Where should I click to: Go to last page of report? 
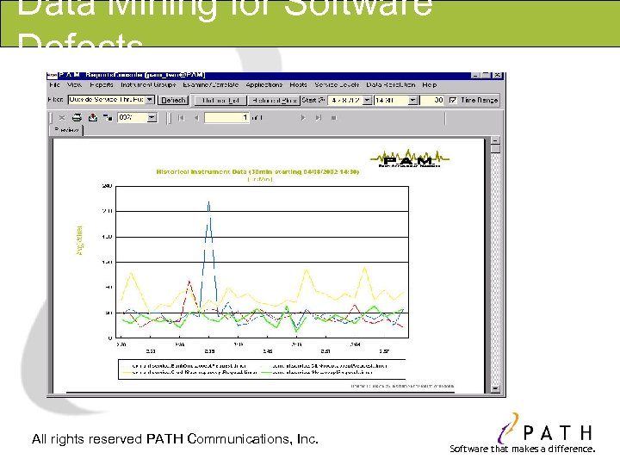pos(319,118)
